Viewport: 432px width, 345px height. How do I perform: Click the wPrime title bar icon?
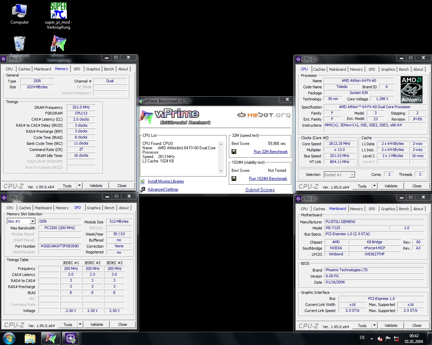(141, 101)
